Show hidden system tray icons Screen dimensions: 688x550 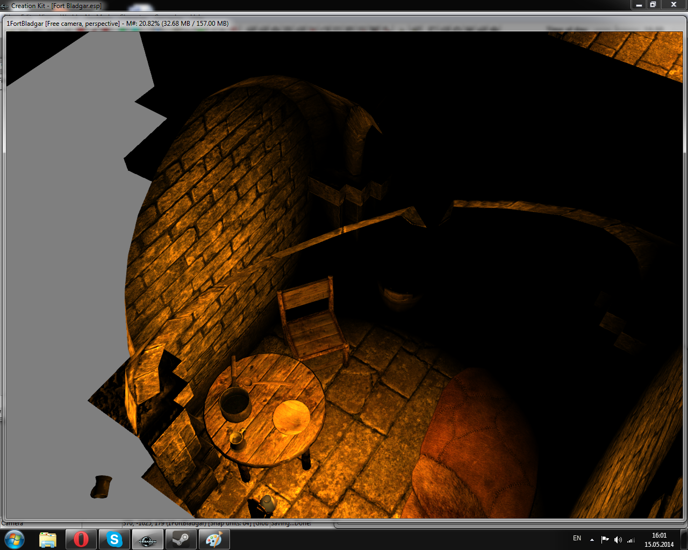pyautogui.click(x=592, y=540)
